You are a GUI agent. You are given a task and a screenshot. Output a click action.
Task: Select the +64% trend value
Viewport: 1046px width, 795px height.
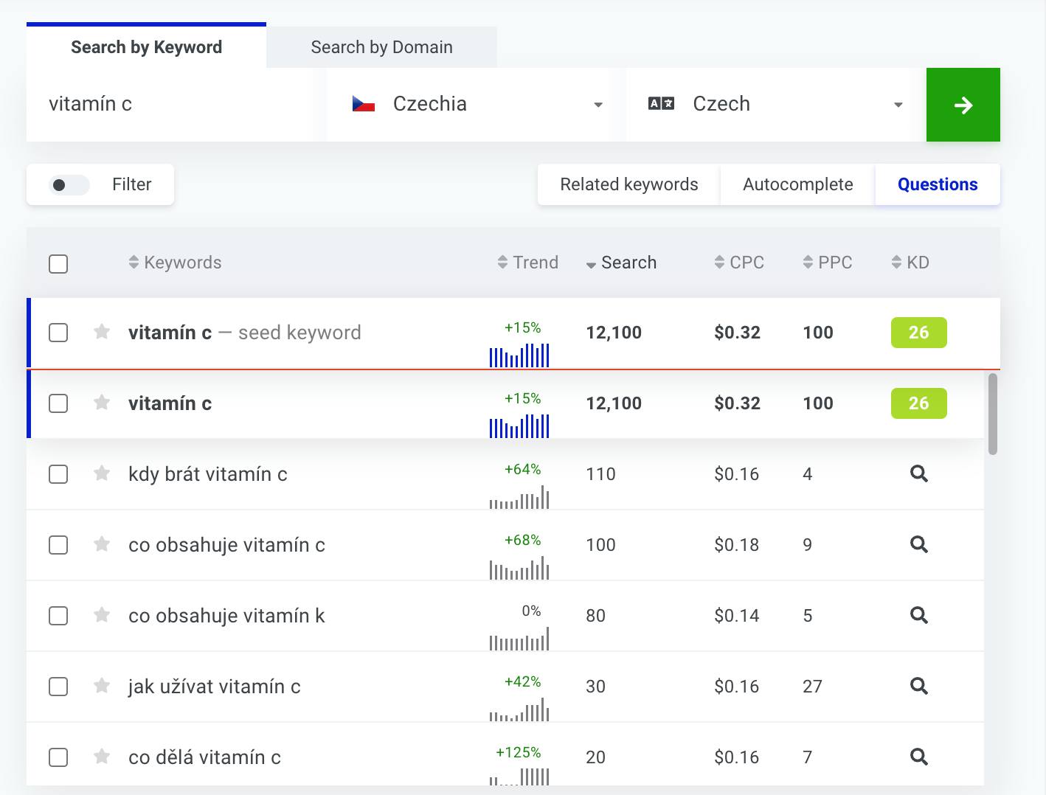(x=522, y=469)
